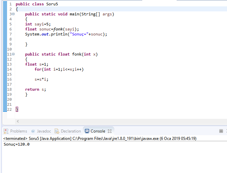Click the 'public static float fonk' declaration
This screenshot has width=227, height=173.
point(61,54)
